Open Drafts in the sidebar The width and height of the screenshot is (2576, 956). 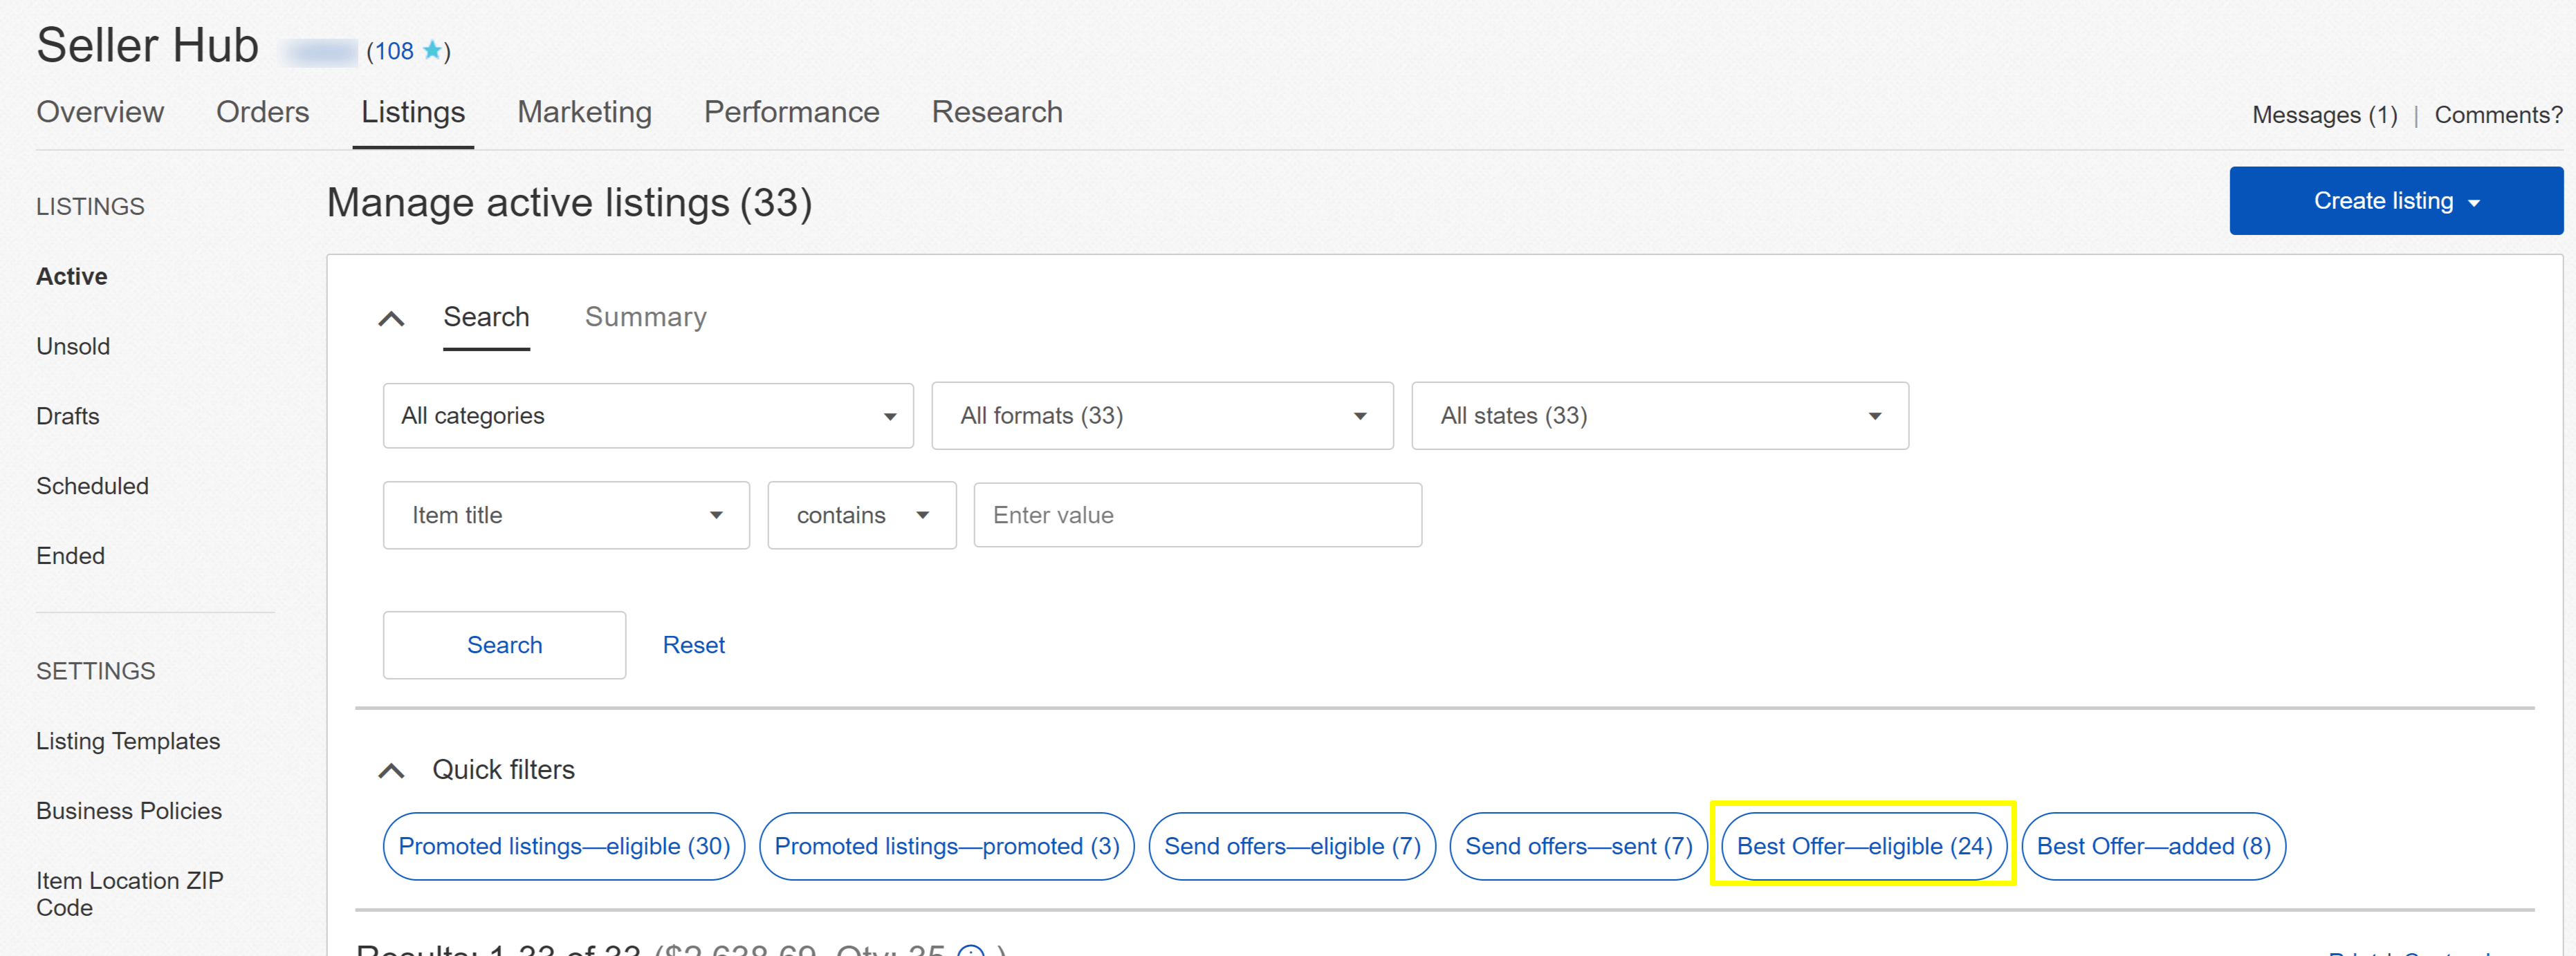(68, 417)
